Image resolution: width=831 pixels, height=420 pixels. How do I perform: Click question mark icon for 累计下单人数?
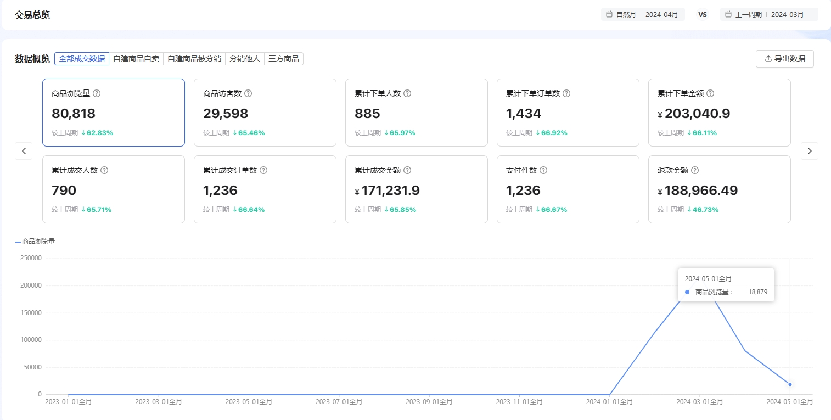(x=407, y=93)
